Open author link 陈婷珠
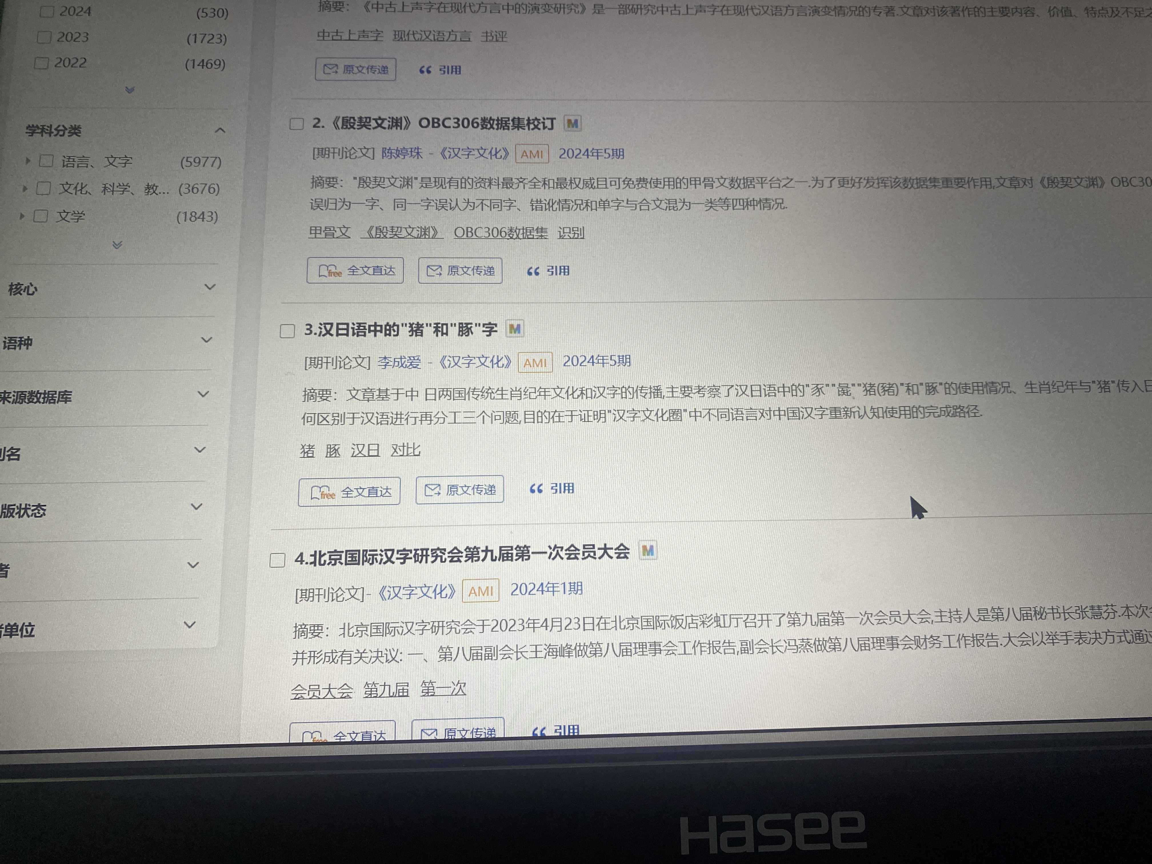Screen dimensions: 1152x864 (x=401, y=154)
